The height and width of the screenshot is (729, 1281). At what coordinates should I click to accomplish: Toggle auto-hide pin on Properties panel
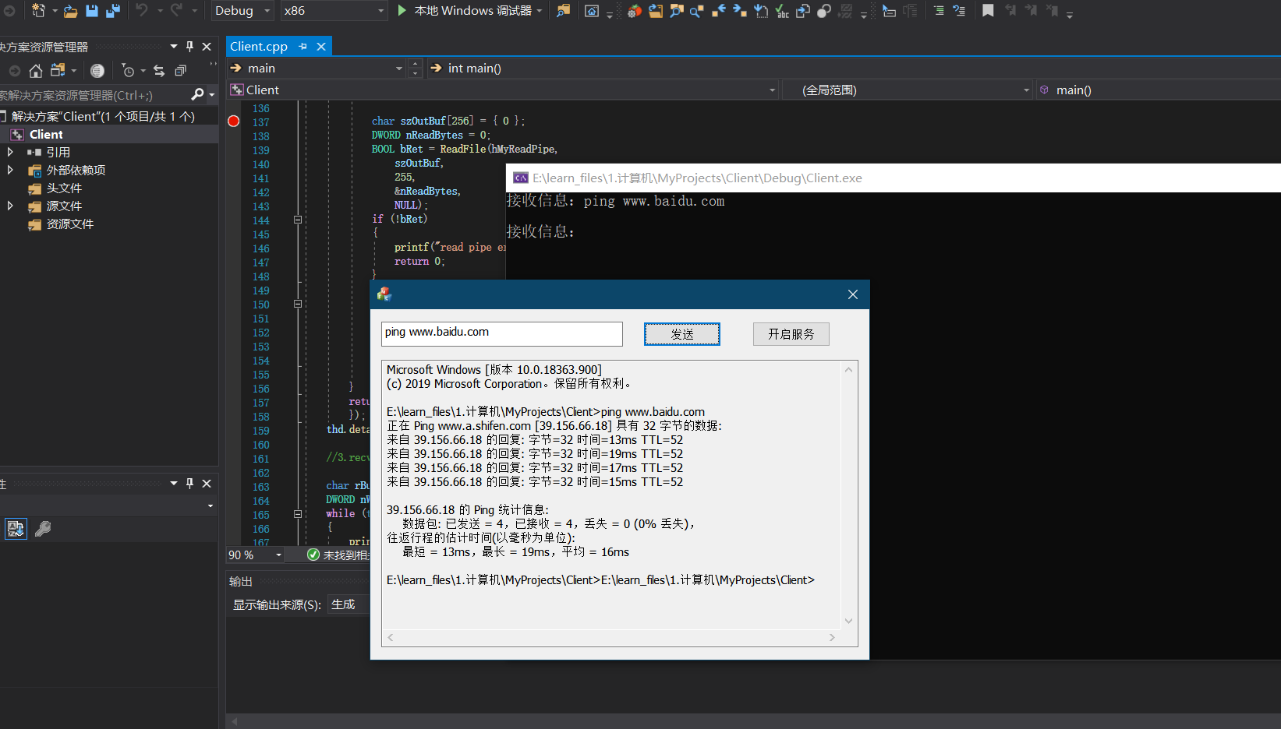pyautogui.click(x=189, y=484)
